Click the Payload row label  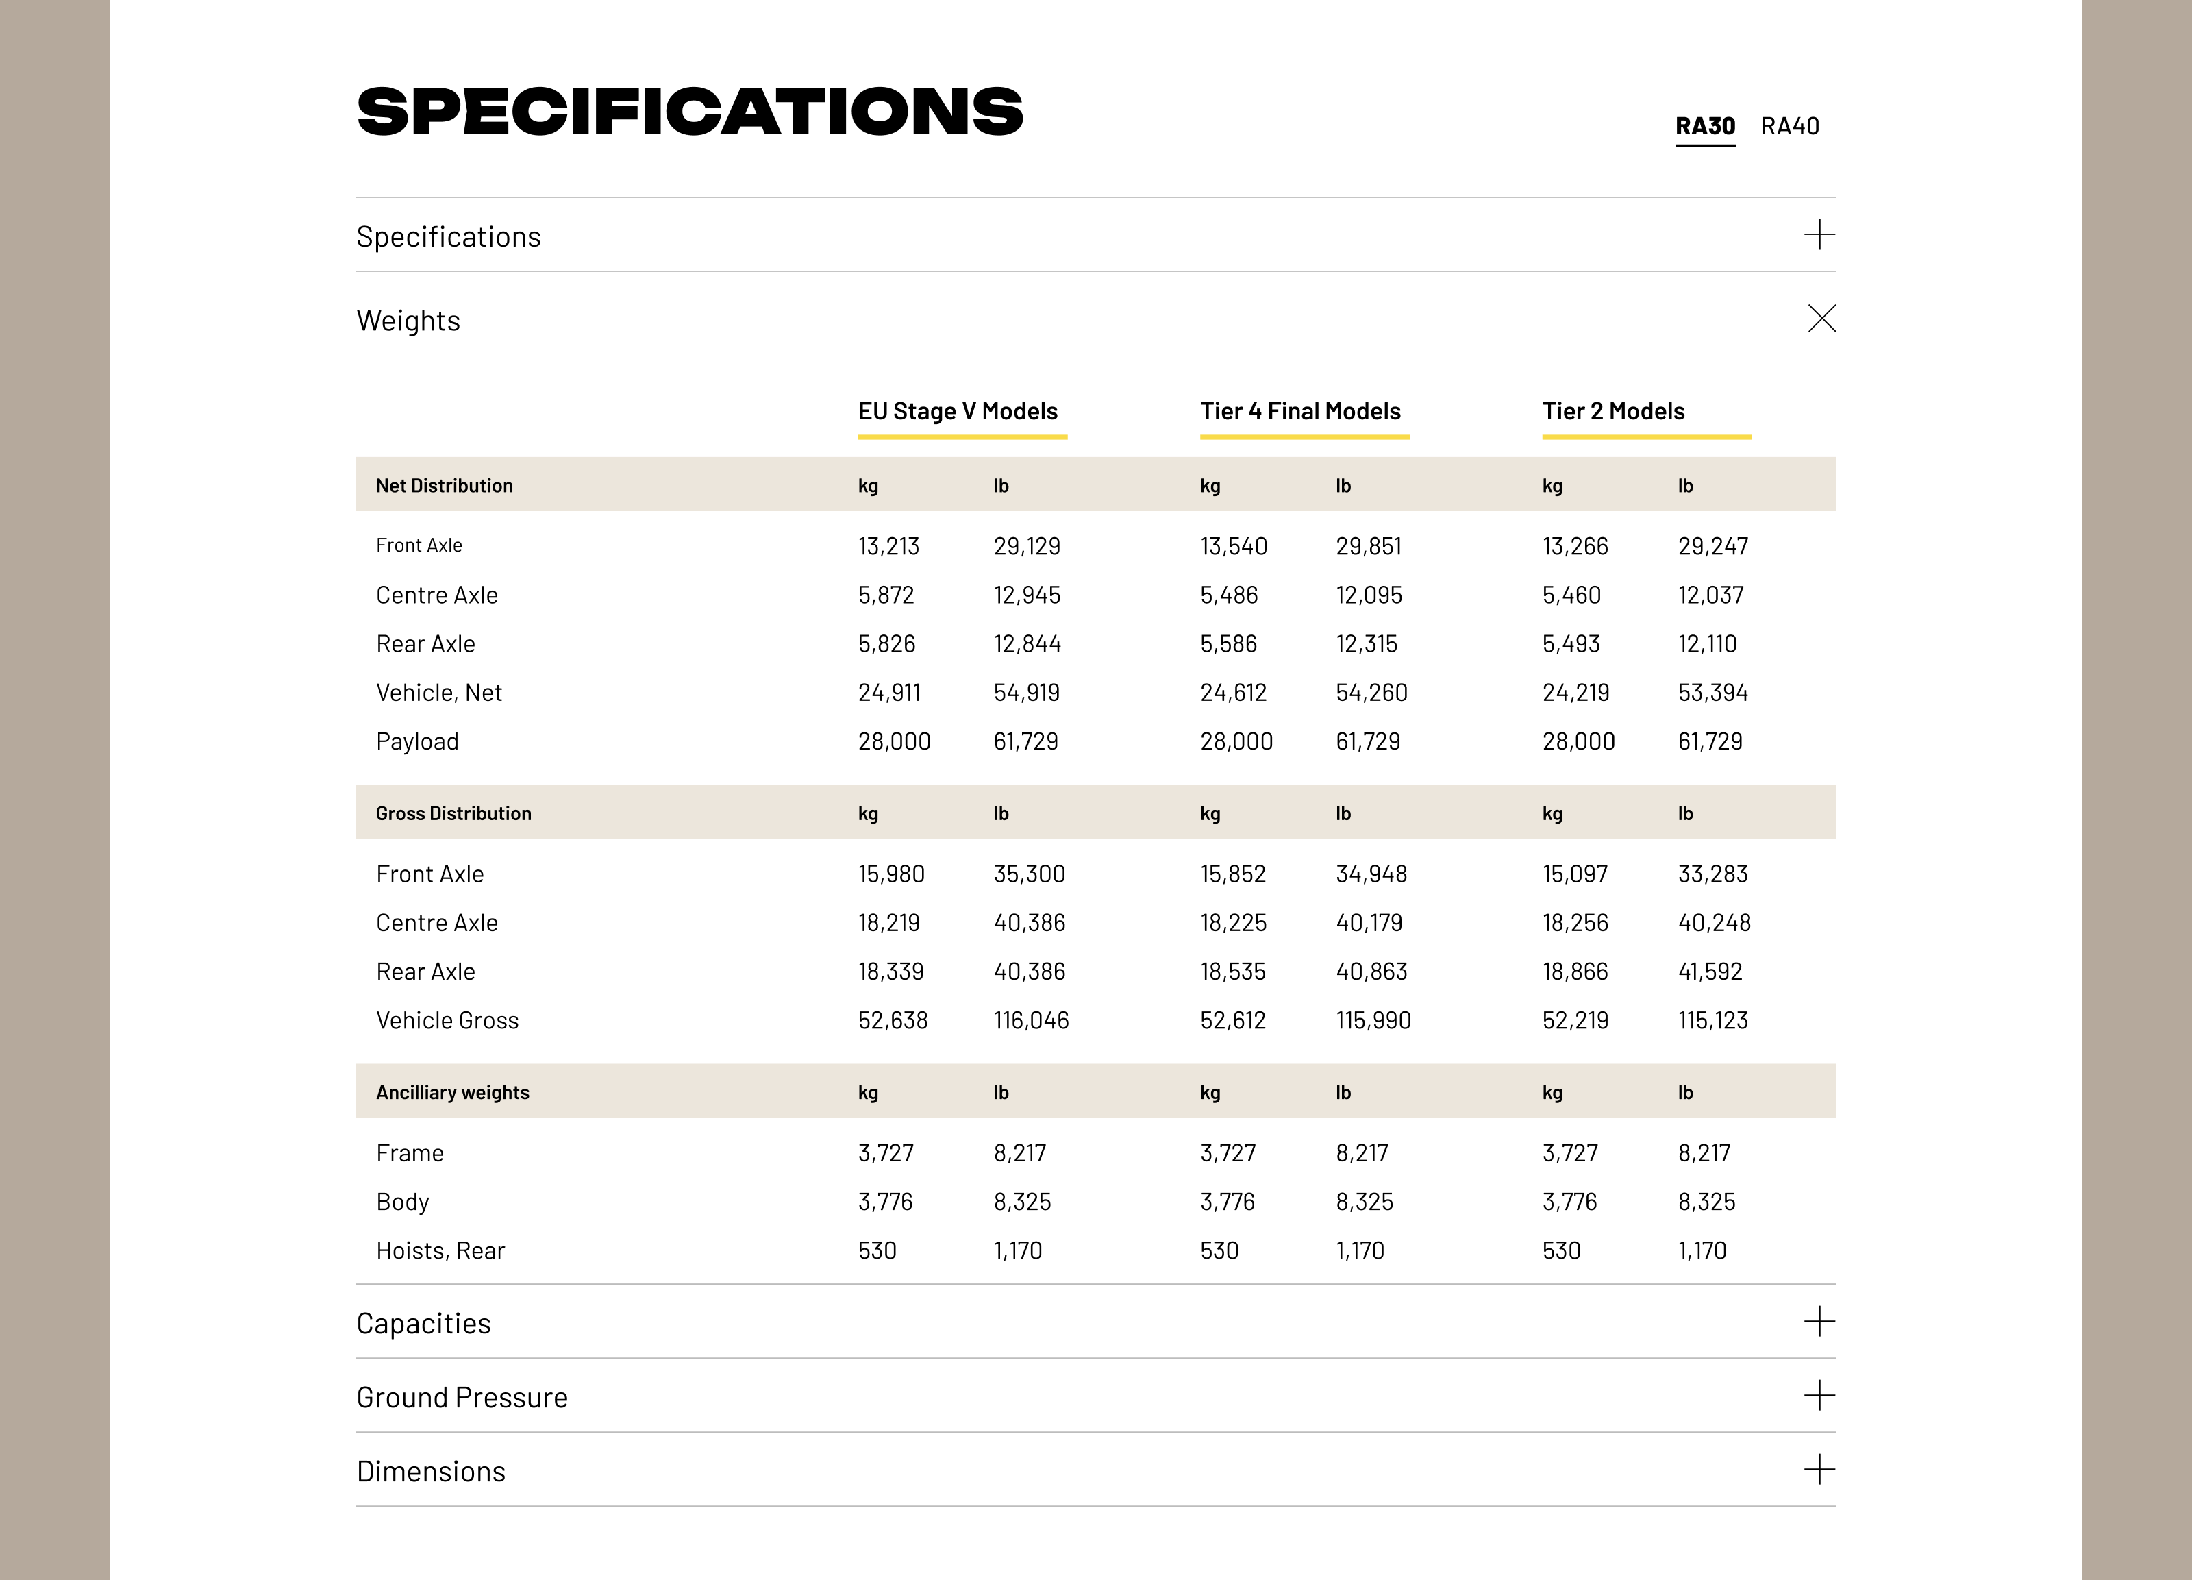tap(418, 741)
